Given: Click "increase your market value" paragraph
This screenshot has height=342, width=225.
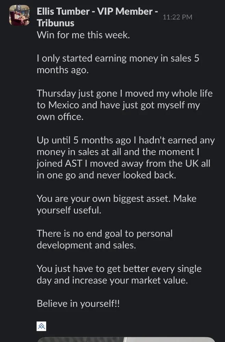Looking at the screenshot, I should tap(119, 274).
